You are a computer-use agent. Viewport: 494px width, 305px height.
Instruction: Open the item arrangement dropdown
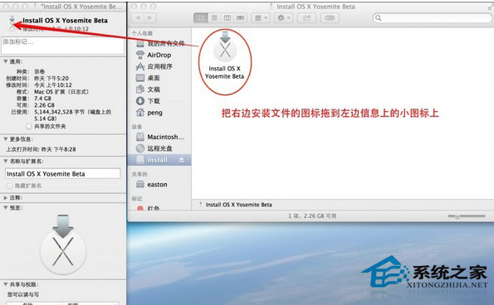pos(261,18)
